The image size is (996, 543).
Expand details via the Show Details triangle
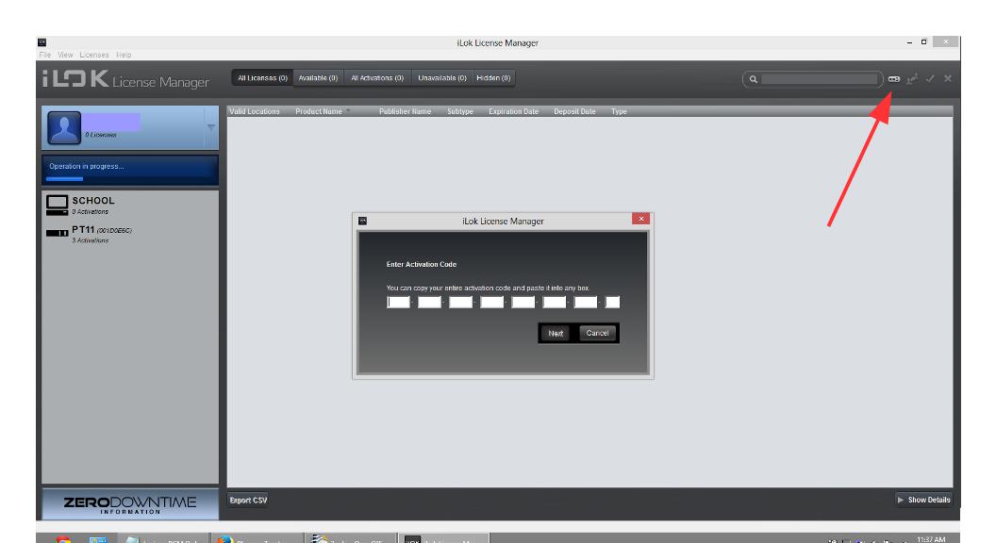(901, 501)
